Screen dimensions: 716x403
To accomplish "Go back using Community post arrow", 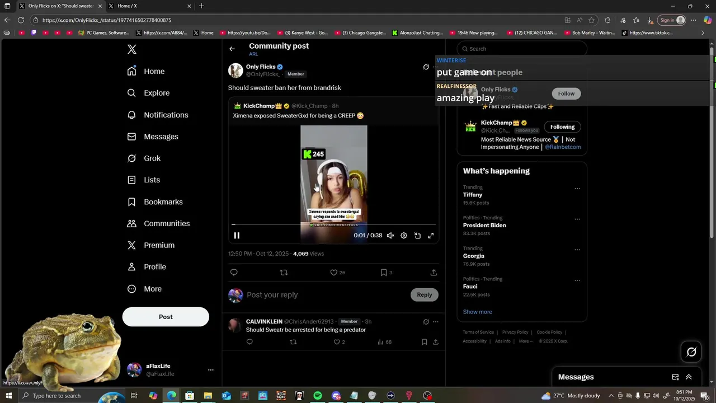I will point(232,49).
